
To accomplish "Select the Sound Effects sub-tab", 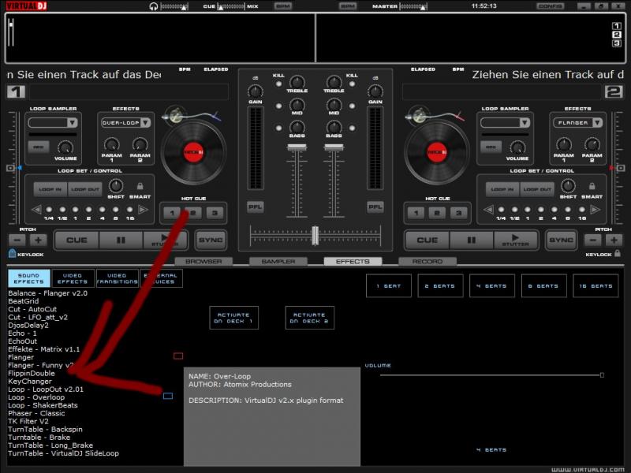I will tap(29, 278).
